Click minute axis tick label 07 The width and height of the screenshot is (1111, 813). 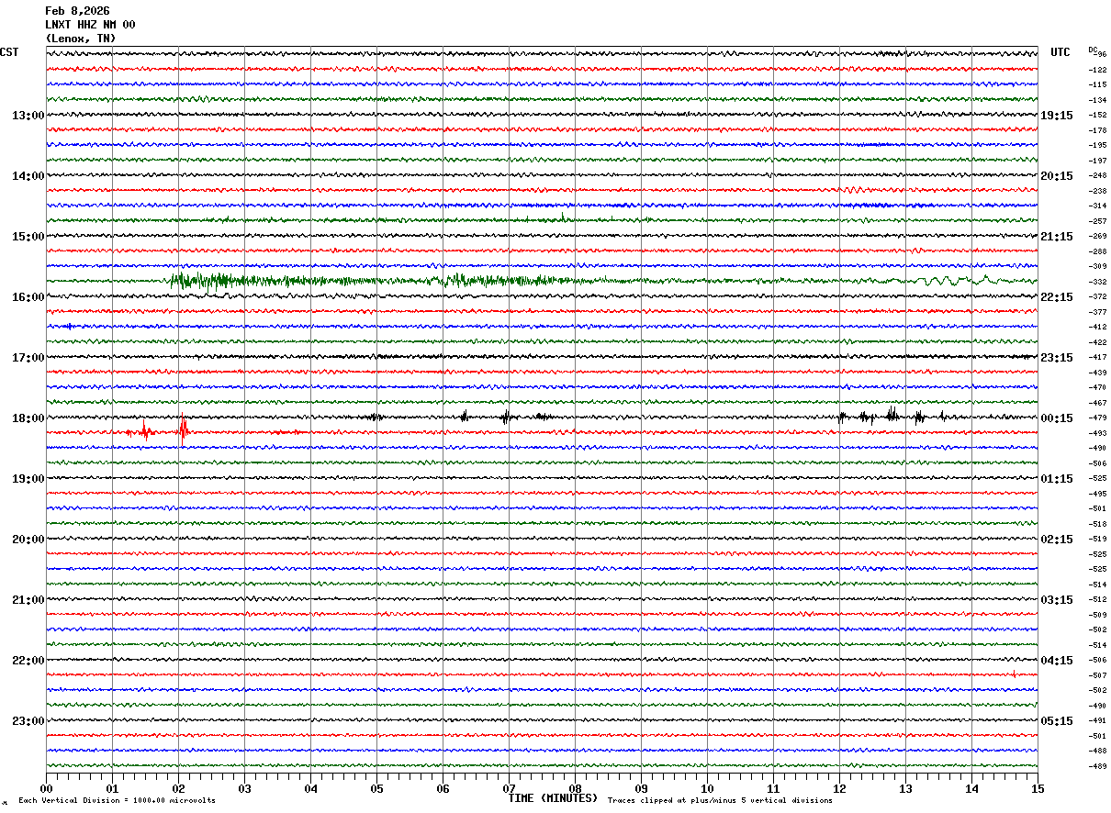509,788
